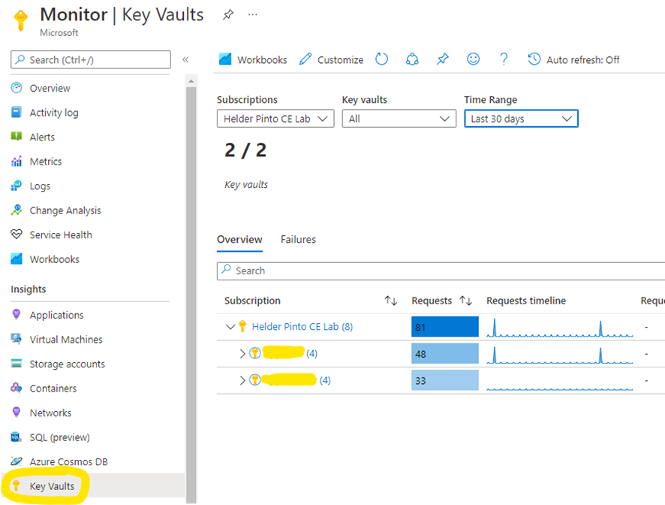665x505 pixels.
Task: Open the Subscriptions dropdown
Action: (x=275, y=119)
